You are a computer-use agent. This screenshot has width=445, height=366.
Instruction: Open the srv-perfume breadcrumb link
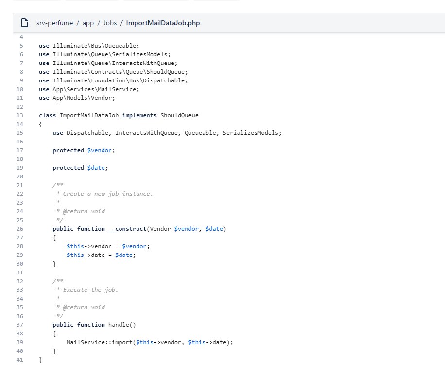click(54, 23)
